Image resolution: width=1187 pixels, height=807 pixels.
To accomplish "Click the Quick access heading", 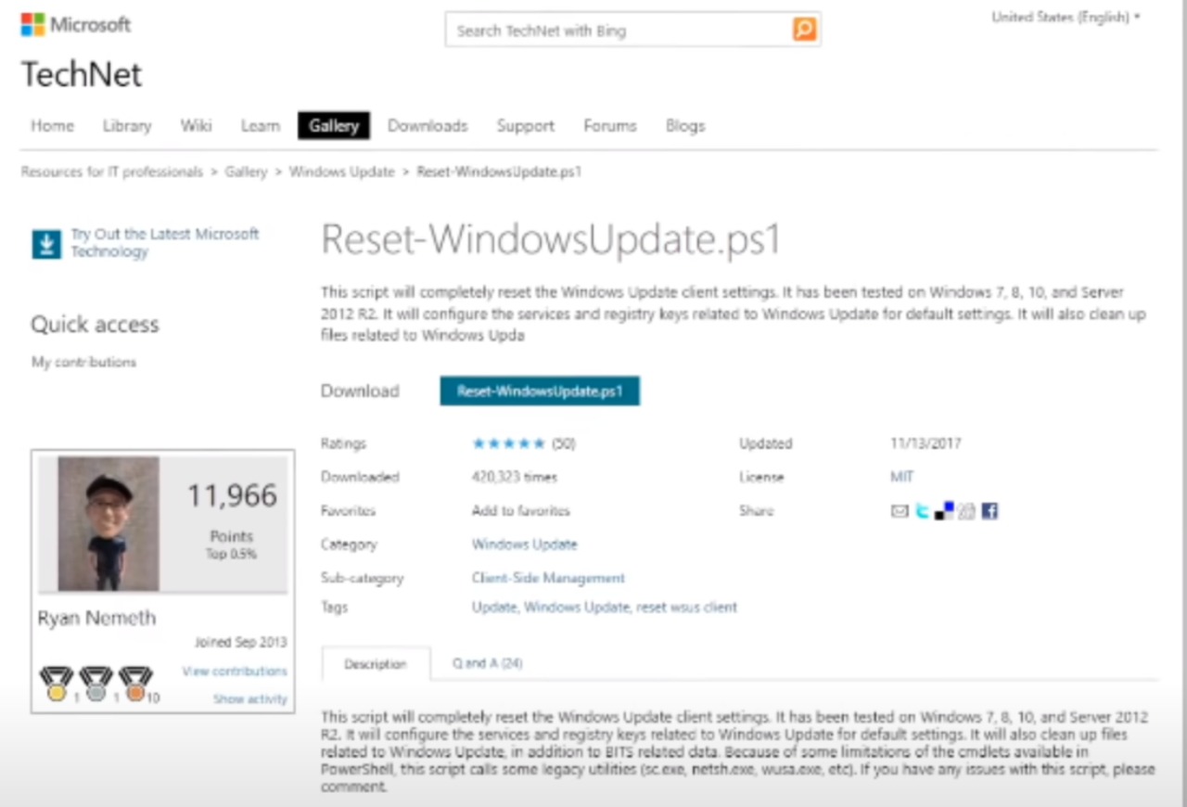I will tap(95, 325).
